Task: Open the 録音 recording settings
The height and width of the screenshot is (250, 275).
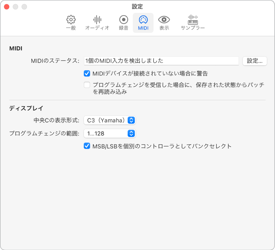Action: (x=122, y=23)
